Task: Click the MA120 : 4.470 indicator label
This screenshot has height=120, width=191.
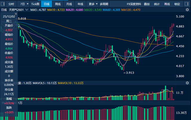Action: pos(131,10)
